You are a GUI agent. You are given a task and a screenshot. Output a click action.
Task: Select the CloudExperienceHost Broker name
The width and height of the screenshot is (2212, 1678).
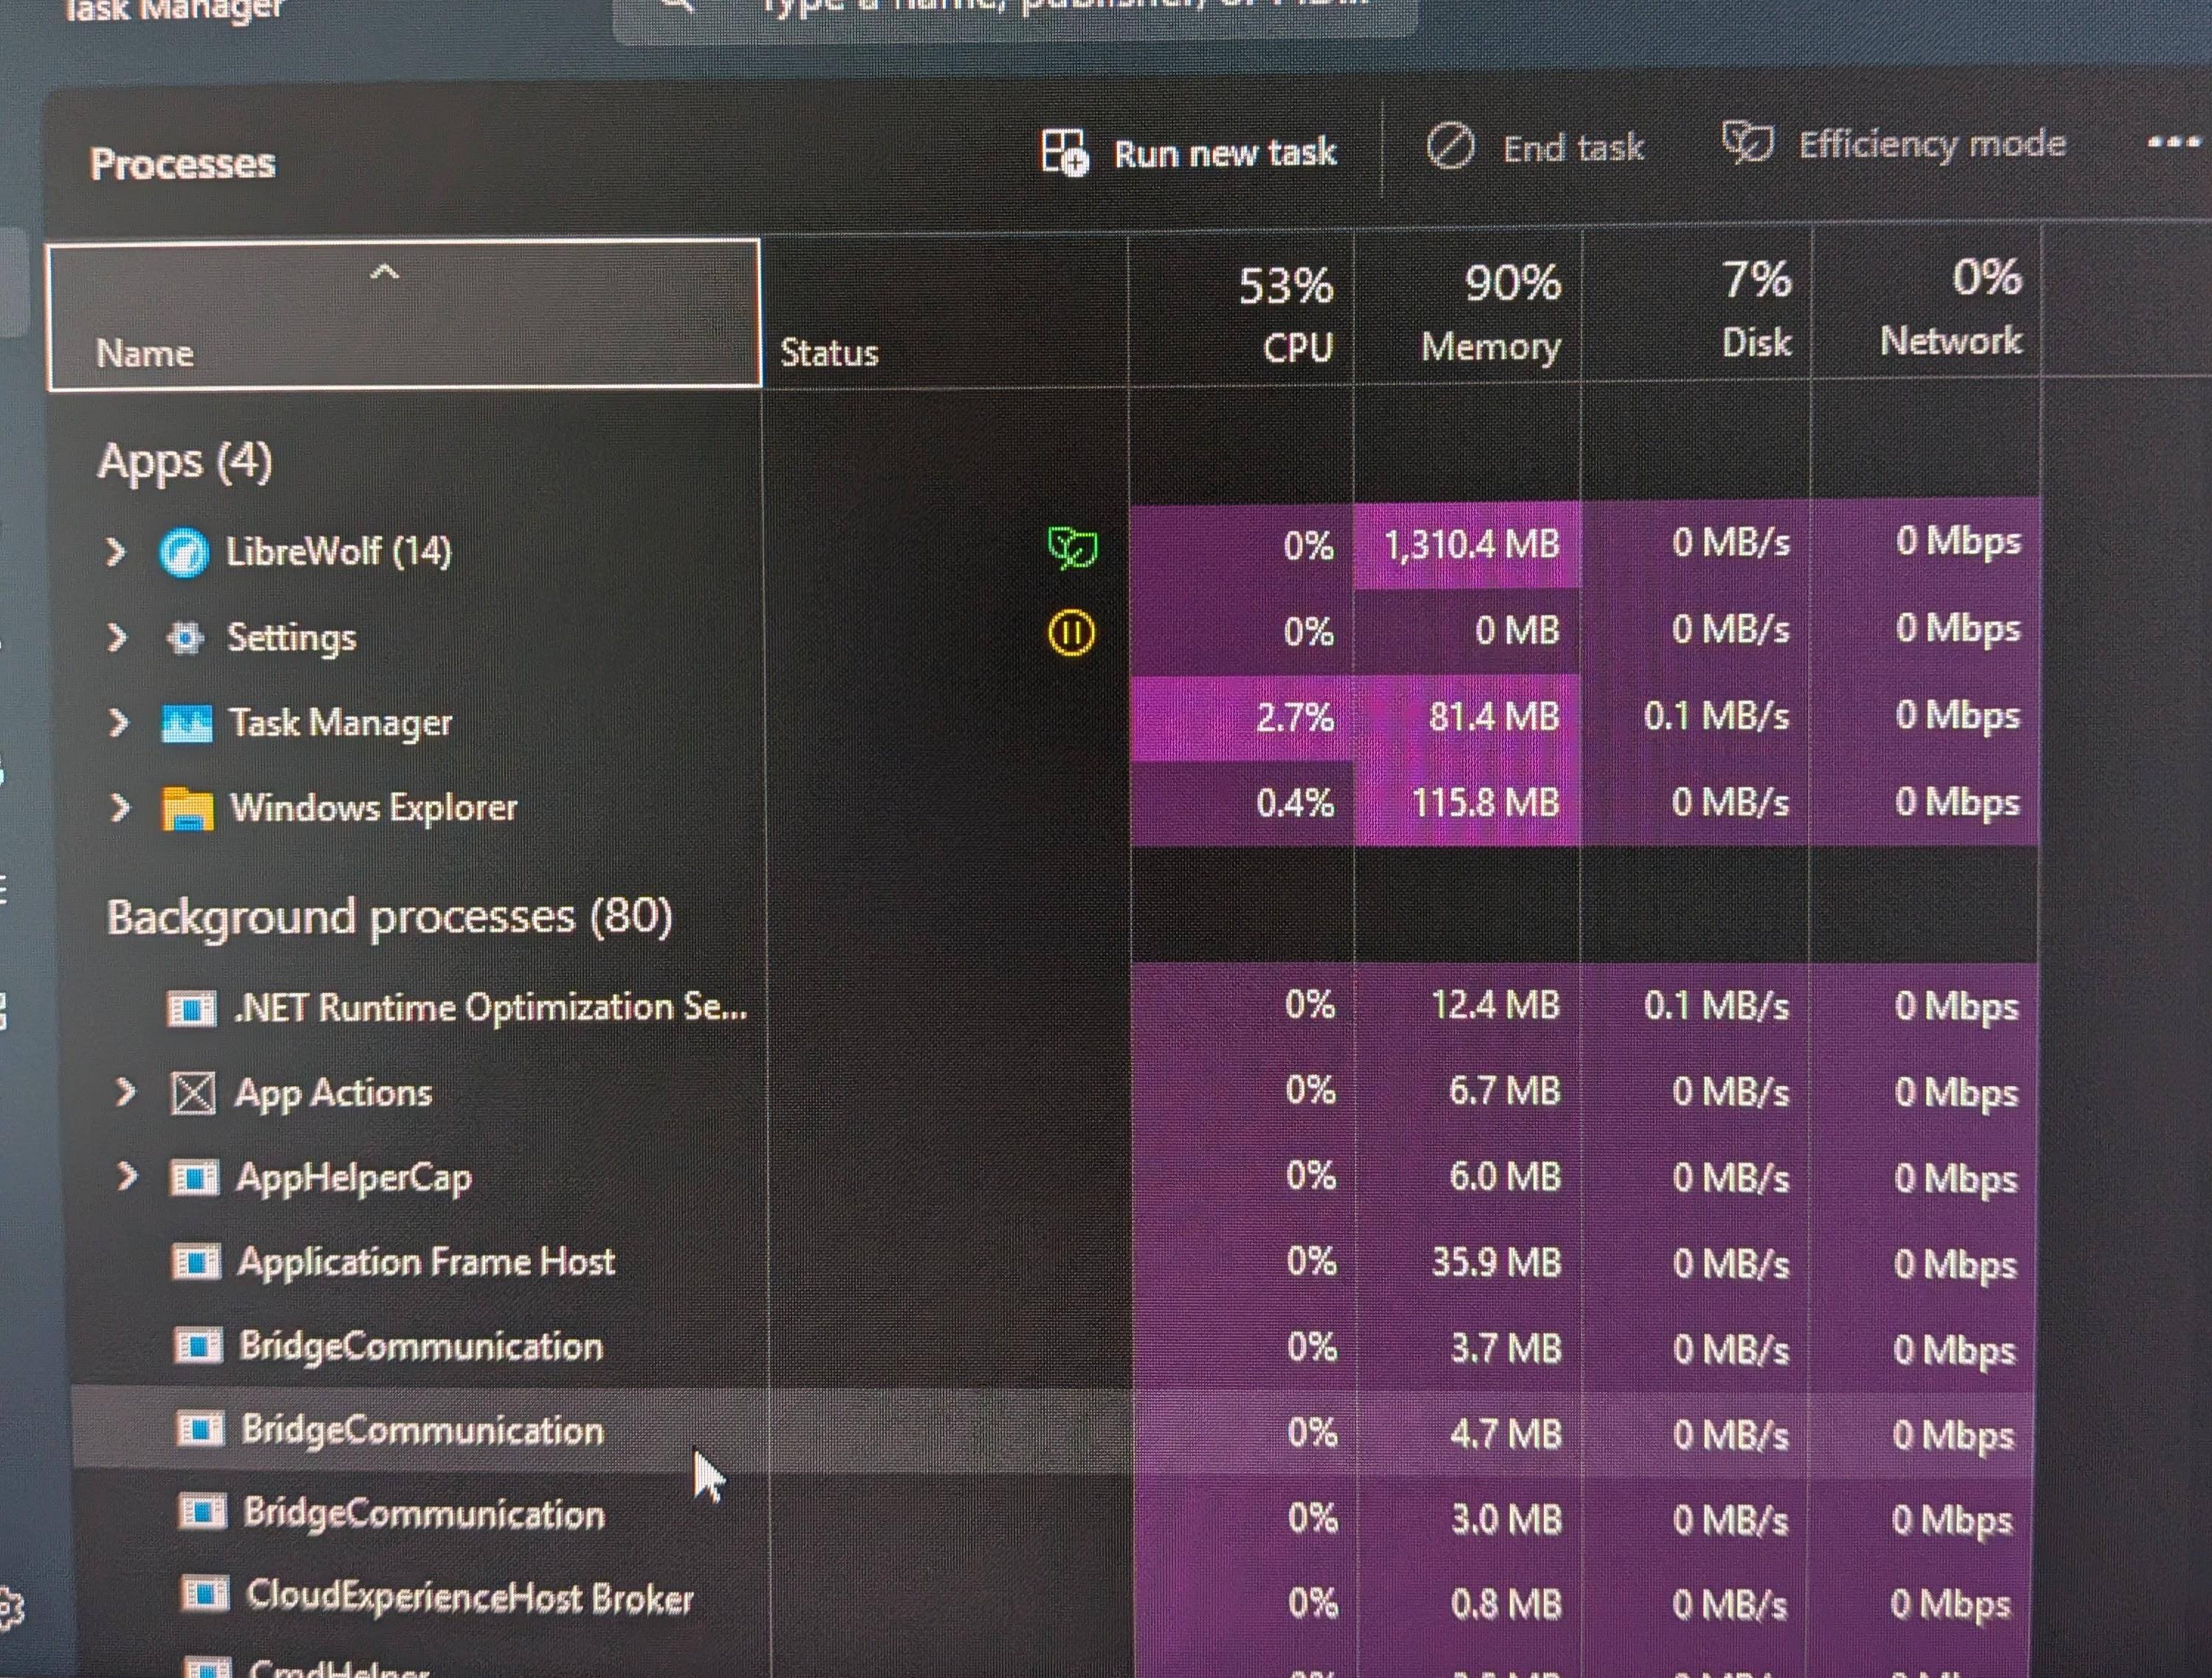[470, 1597]
